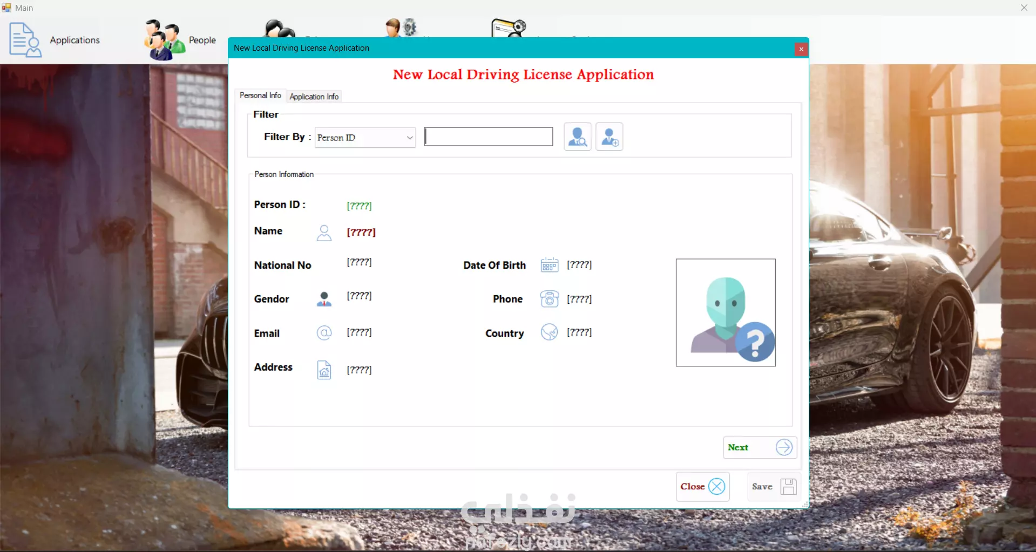
Task: Click the Date Of Birth value [????]
Action: [579, 265]
